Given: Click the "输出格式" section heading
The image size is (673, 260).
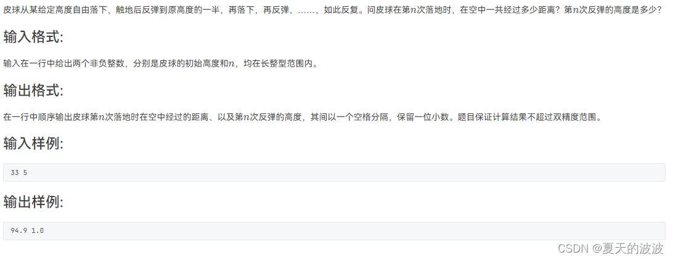Looking at the screenshot, I should point(33,91).
